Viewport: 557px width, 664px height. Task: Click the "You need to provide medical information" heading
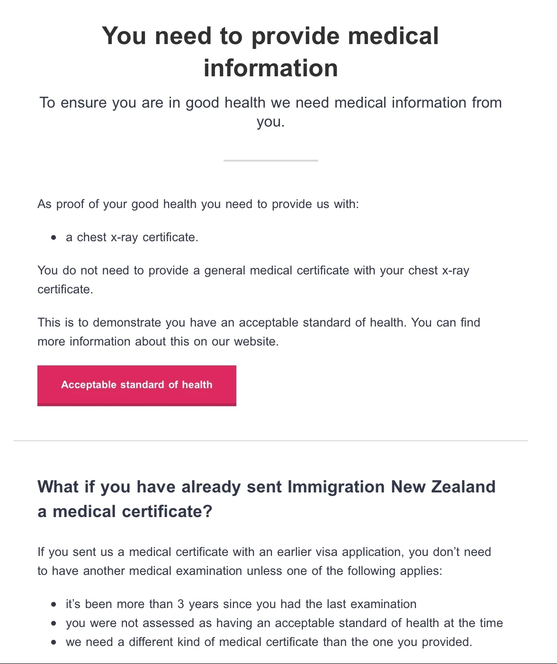click(x=270, y=52)
